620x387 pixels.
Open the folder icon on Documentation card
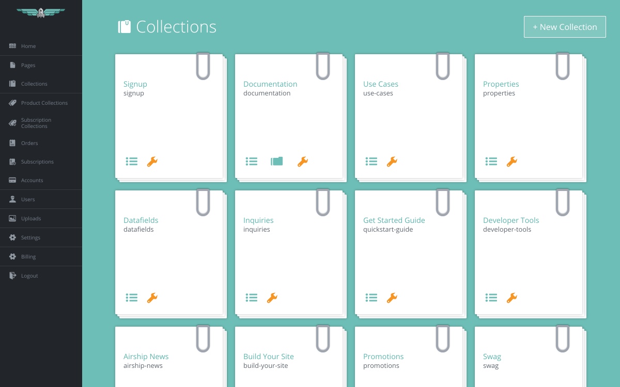(x=277, y=162)
